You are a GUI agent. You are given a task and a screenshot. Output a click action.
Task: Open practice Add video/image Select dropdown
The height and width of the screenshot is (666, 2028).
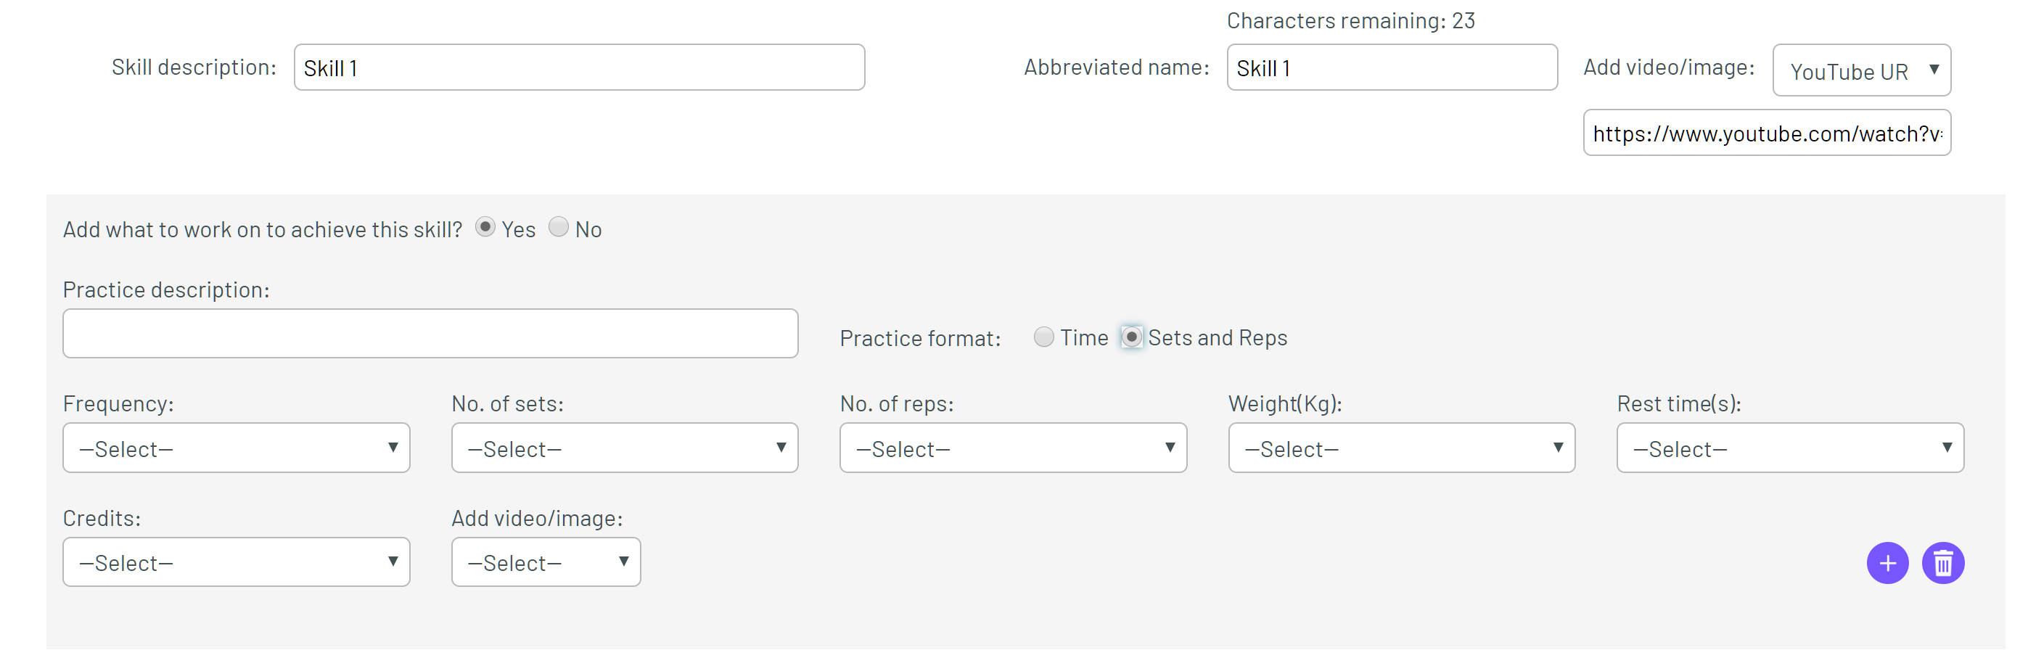(546, 562)
